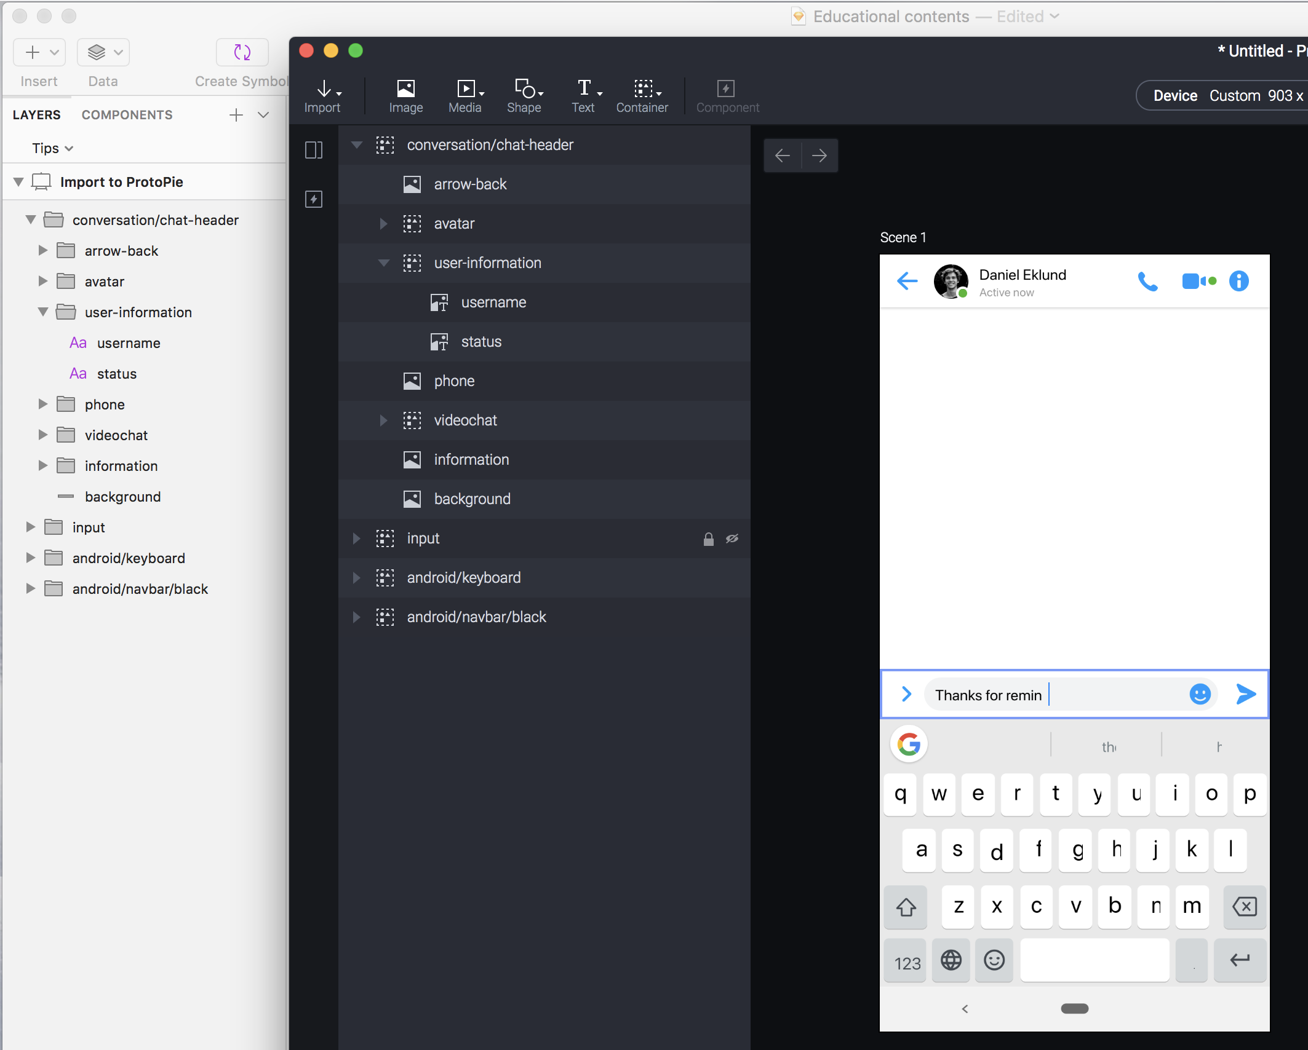Open the components lightning panel icon
This screenshot has height=1050, width=1308.
click(x=314, y=199)
